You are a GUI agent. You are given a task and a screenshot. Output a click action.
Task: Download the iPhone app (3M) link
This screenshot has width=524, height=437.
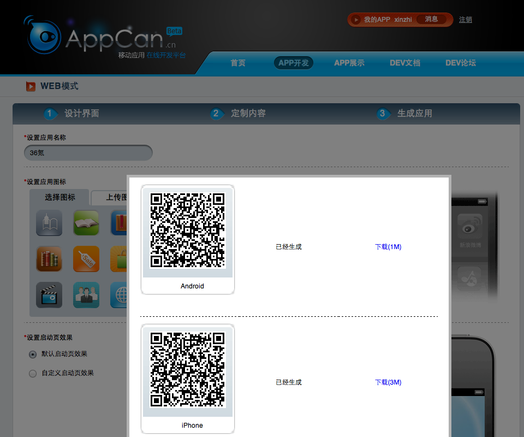[388, 382]
